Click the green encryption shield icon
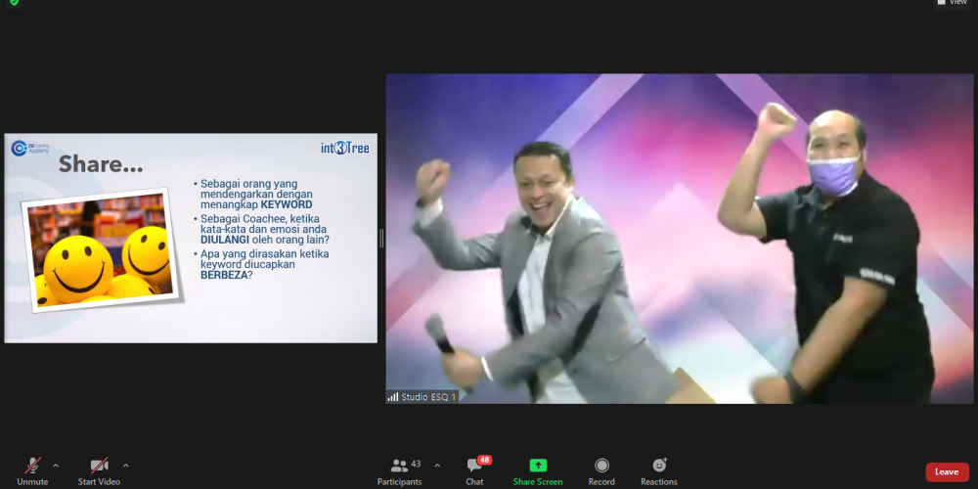Viewport: 978px width, 489px height. click(14, 3)
